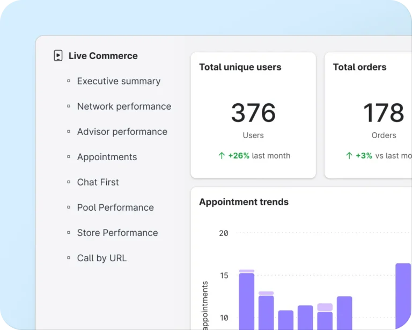The width and height of the screenshot is (412, 330).
Task: Click the rightmost tall purple bar
Action: [403, 296]
